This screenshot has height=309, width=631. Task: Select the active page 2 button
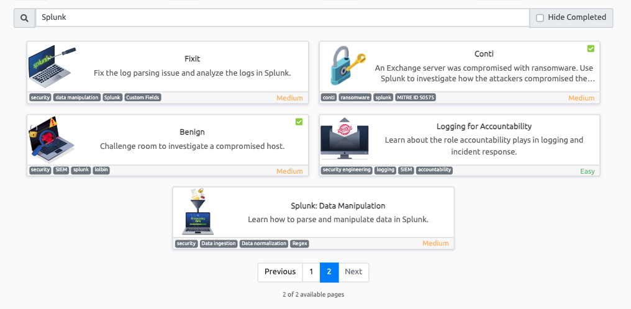pyautogui.click(x=329, y=272)
